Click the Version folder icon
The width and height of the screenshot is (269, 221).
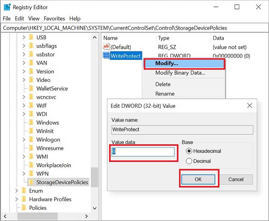[31, 71]
